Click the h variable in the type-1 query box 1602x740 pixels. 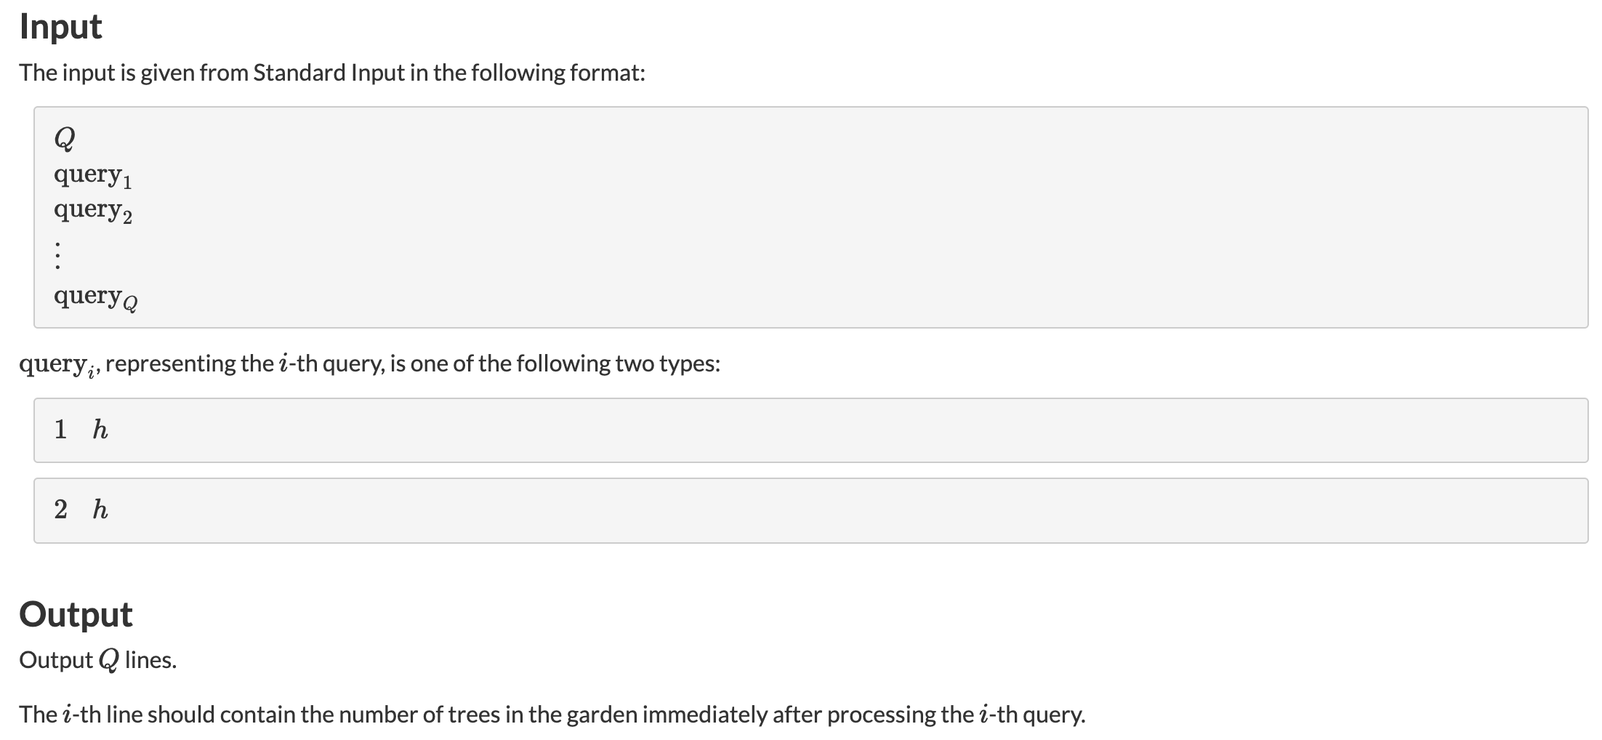[100, 430]
